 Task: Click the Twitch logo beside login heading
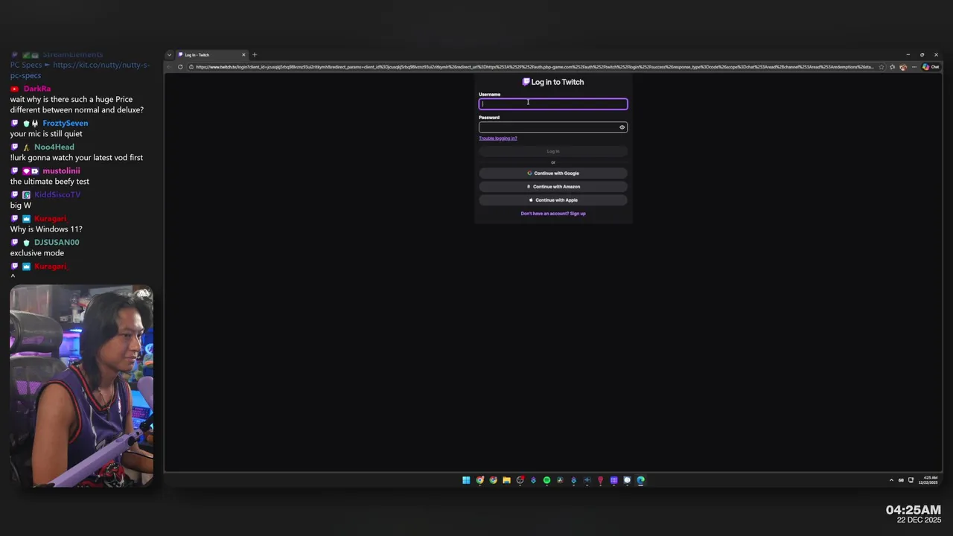526,82
